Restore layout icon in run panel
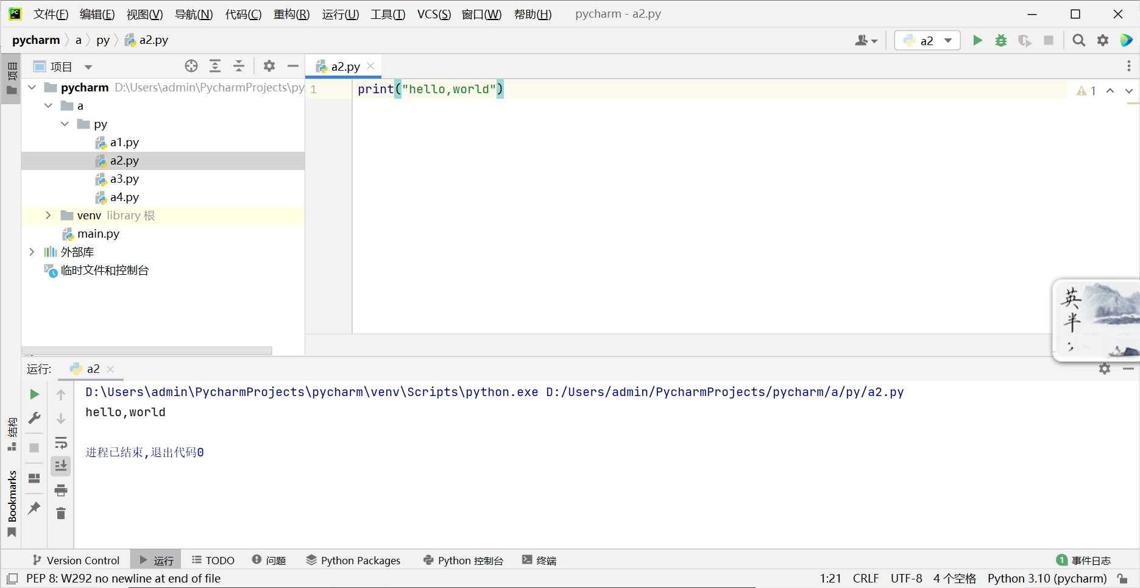The width and height of the screenshot is (1140, 588). pos(35,478)
